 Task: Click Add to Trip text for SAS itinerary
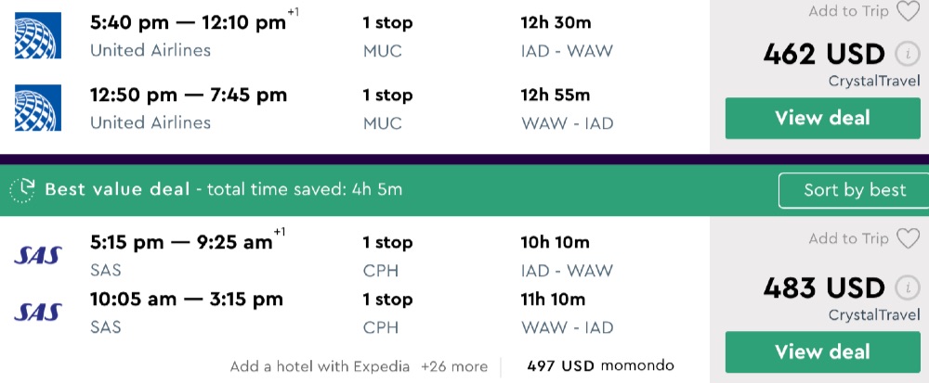[x=848, y=239]
